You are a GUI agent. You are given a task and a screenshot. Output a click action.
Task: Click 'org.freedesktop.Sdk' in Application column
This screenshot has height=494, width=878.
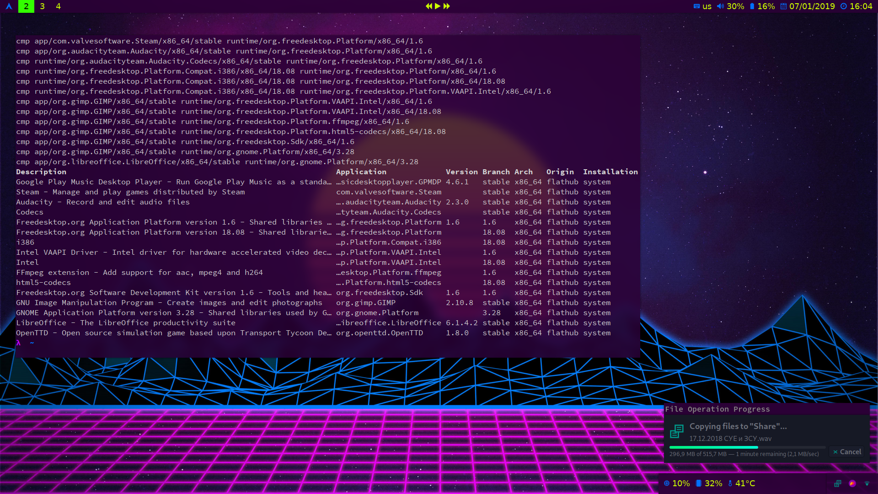click(x=380, y=293)
